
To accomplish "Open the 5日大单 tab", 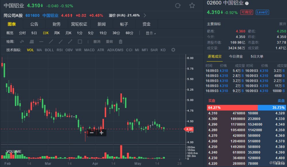I will (257, 57).
